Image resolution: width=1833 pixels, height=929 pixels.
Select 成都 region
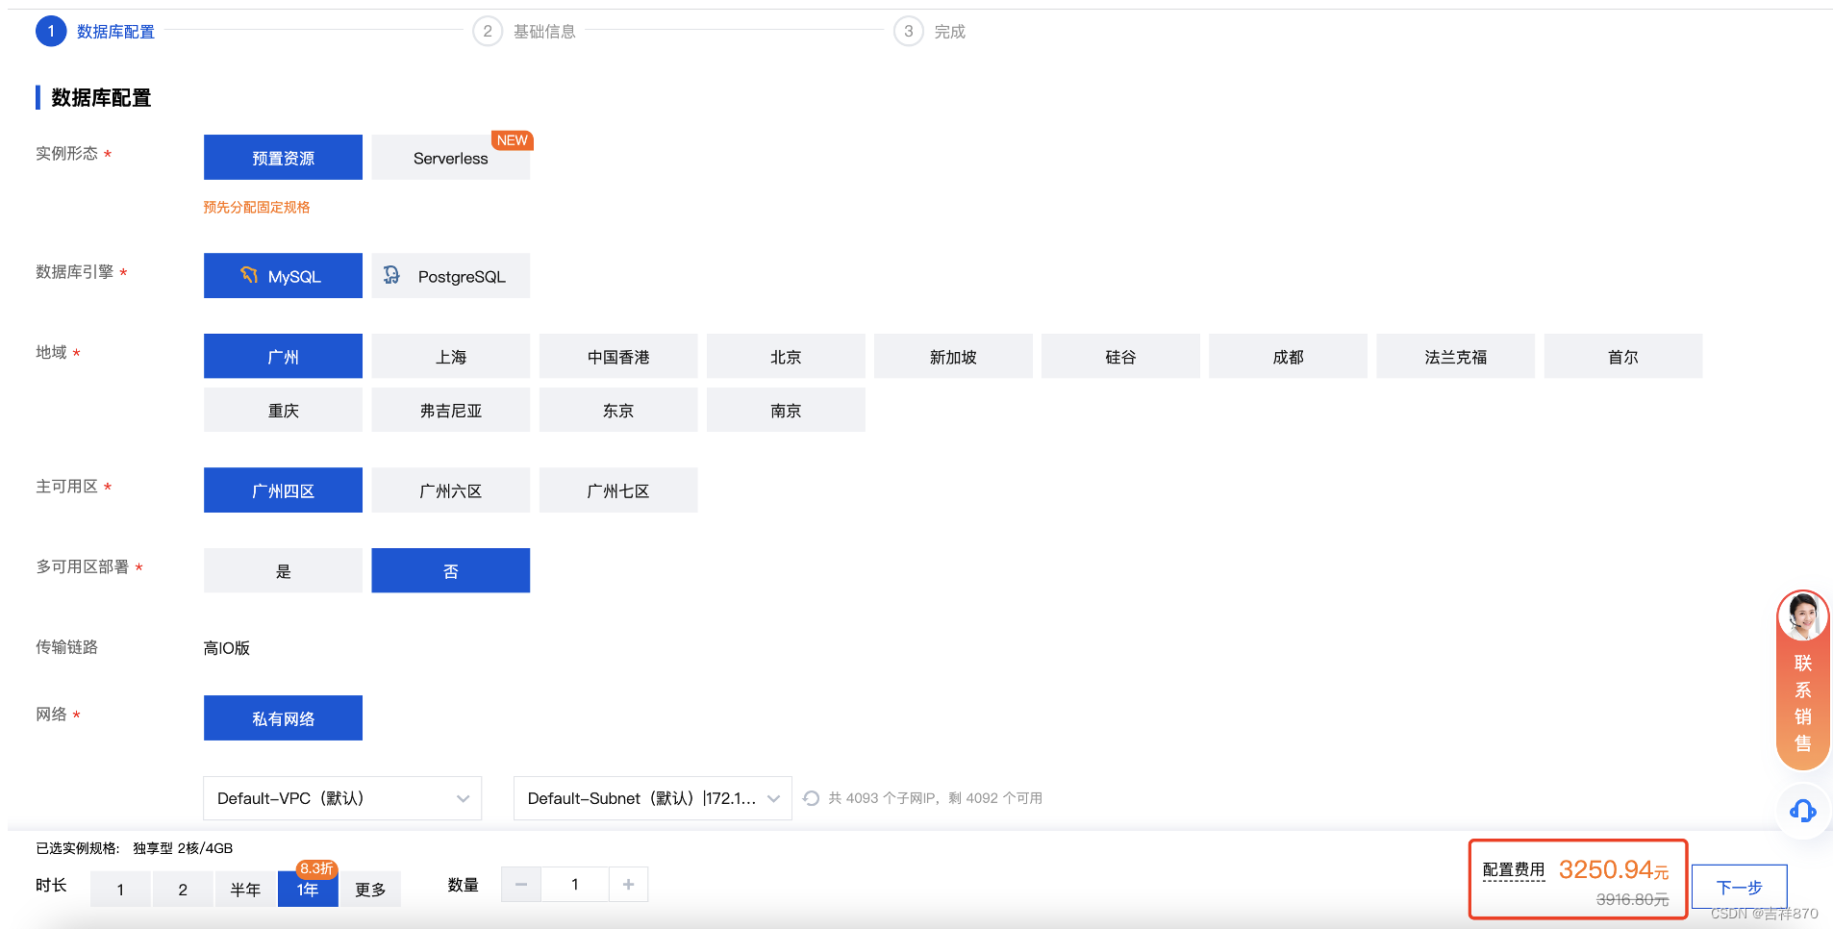[x=1288, y=357]
